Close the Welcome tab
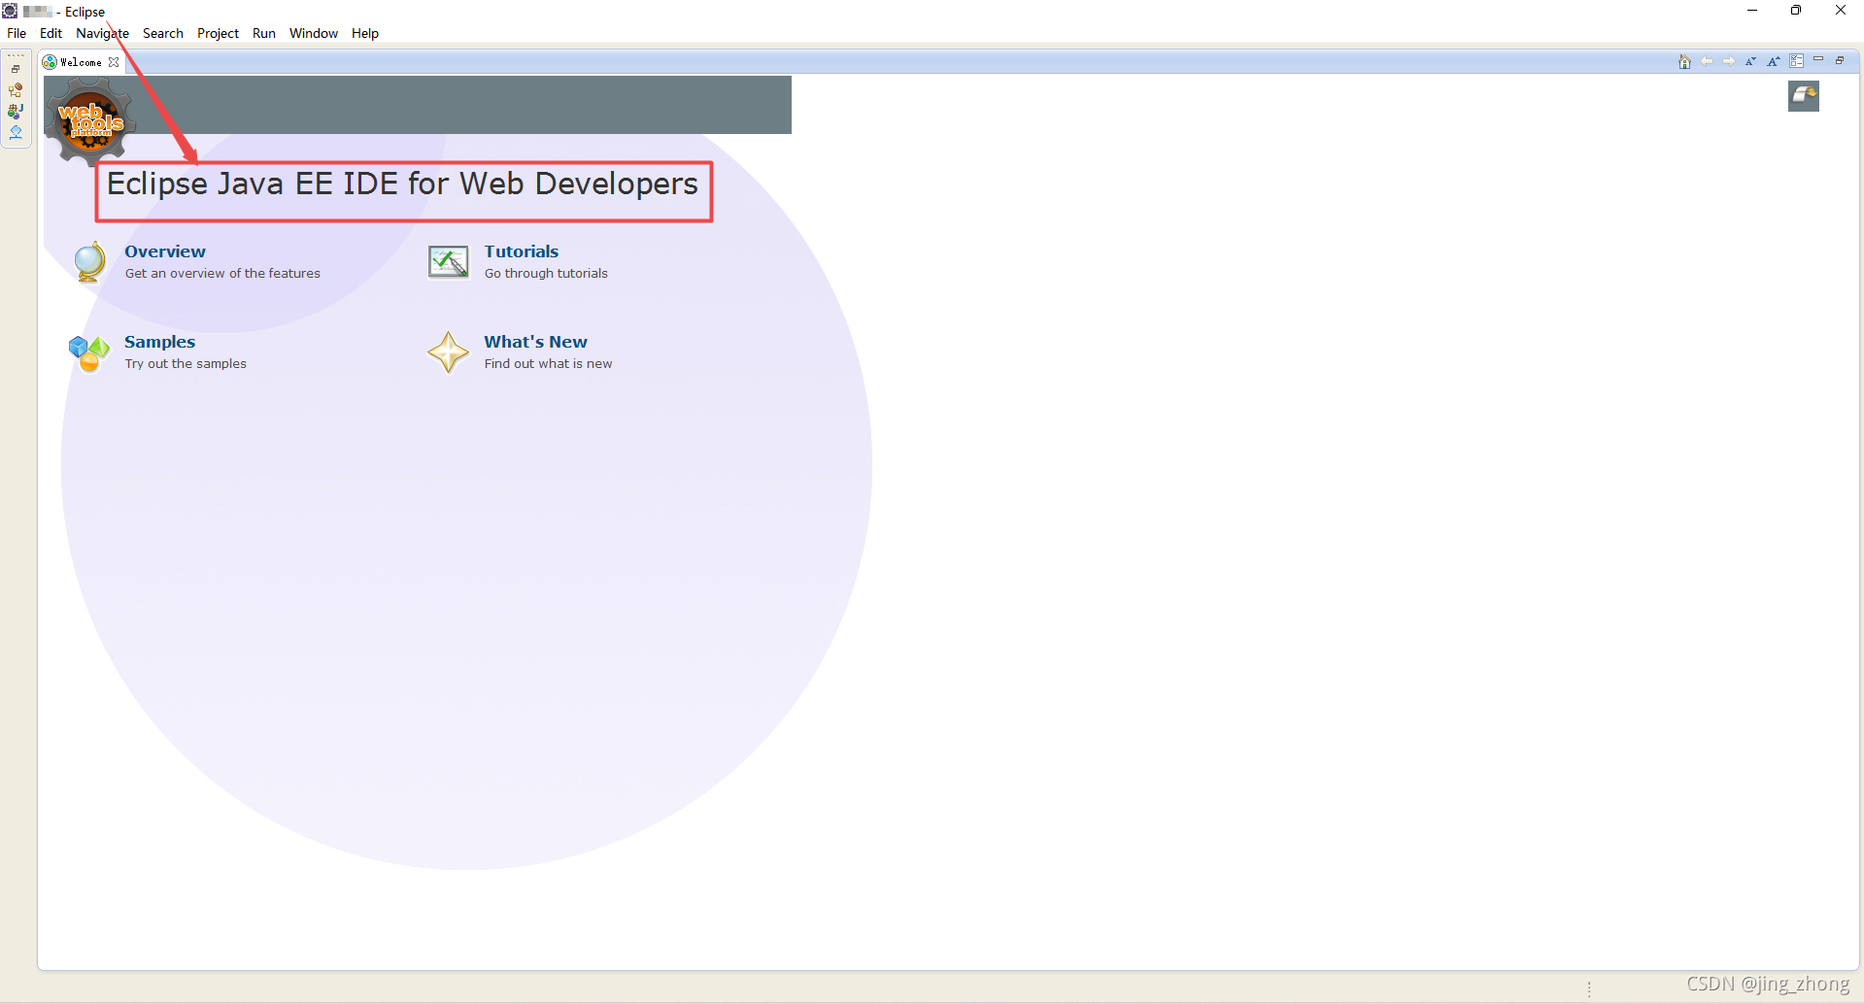This screenshot has width=1864, height=1004. pyautogui.click(x=114, y=62)
